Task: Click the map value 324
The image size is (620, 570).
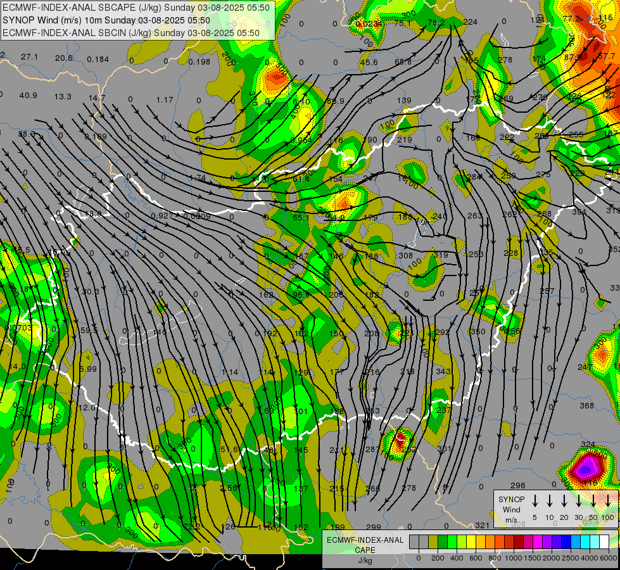Action: 588,444
